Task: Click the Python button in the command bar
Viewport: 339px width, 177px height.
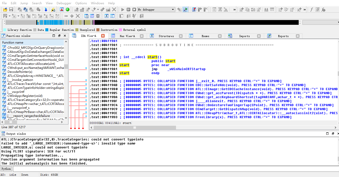Action: click(x=6, y=169)
